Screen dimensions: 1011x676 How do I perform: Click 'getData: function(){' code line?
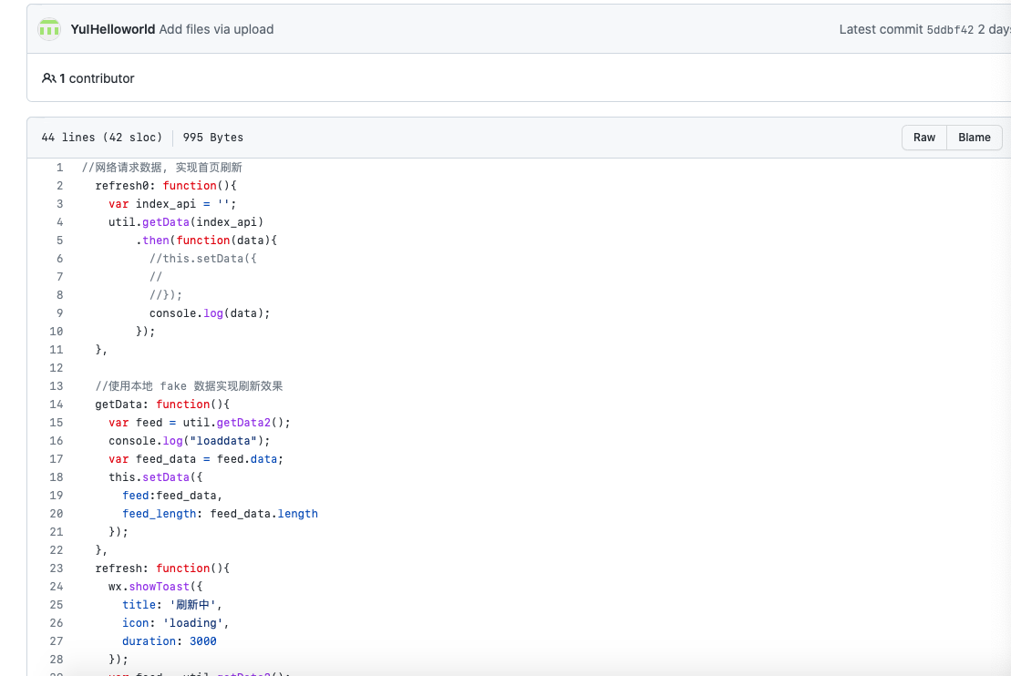[162, 405]
